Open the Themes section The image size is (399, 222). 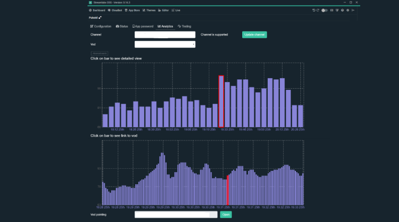point(149,10)
